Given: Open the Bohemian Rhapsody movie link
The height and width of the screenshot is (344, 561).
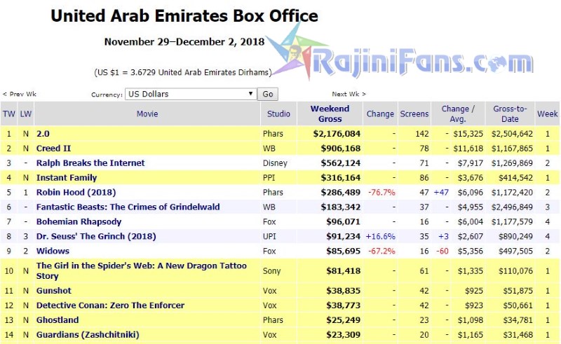Looking at the screenshot, I should coord(79,221).
